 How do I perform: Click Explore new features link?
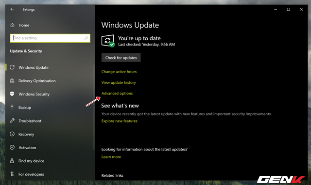[x=120, y=121]
